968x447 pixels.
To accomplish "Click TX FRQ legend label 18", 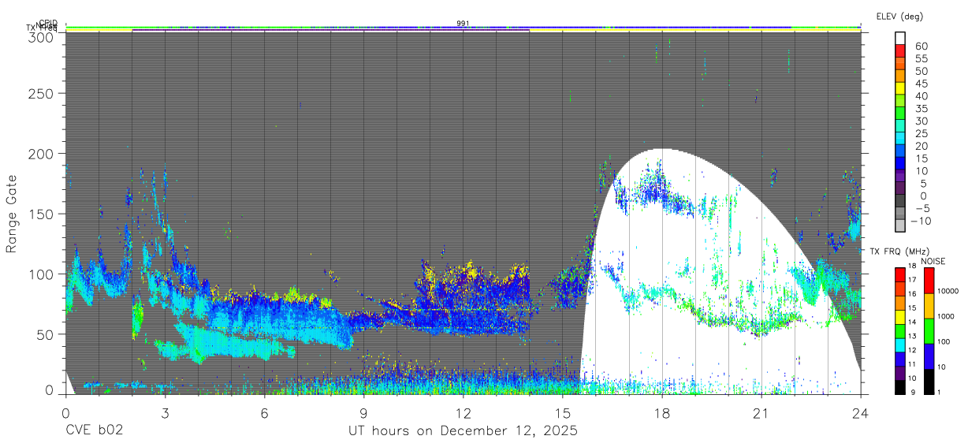I will (x=914, y=267).
